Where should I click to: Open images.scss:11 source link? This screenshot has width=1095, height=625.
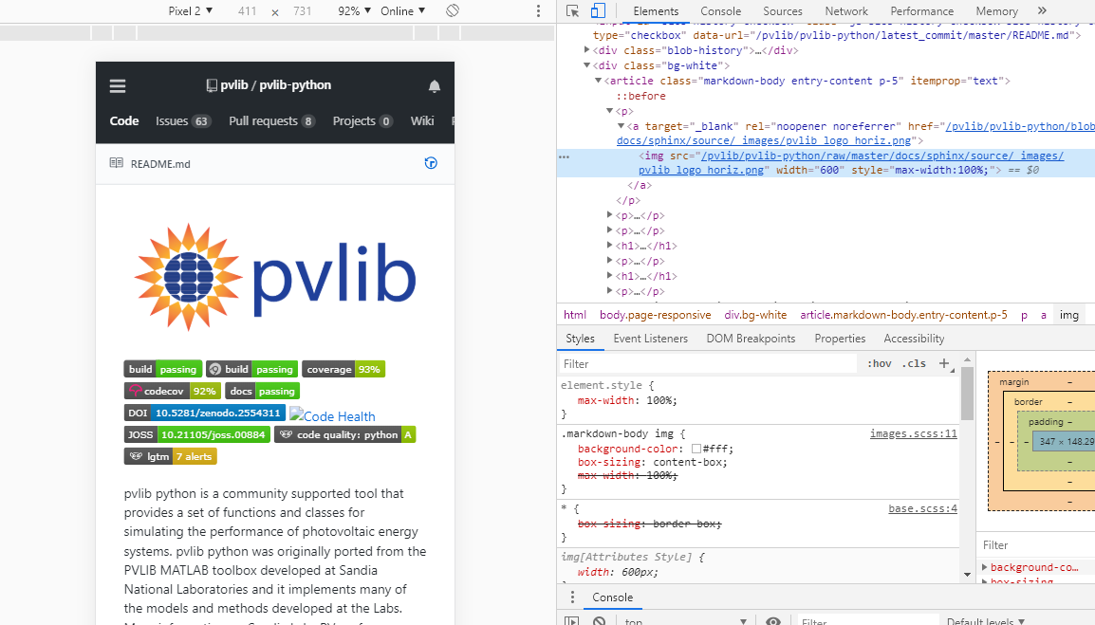point(913,433)
